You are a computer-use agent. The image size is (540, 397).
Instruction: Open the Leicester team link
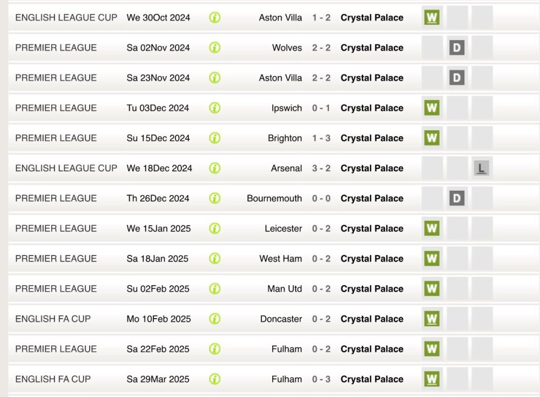283,228
